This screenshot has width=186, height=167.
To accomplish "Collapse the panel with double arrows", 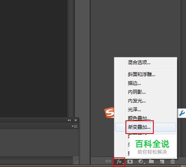I will tap(69, 120).
